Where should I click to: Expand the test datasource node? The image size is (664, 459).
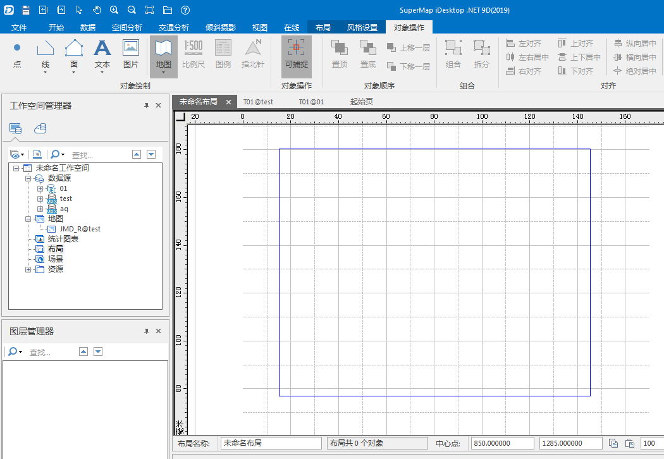pyautogui.click(x=40, y=199)
